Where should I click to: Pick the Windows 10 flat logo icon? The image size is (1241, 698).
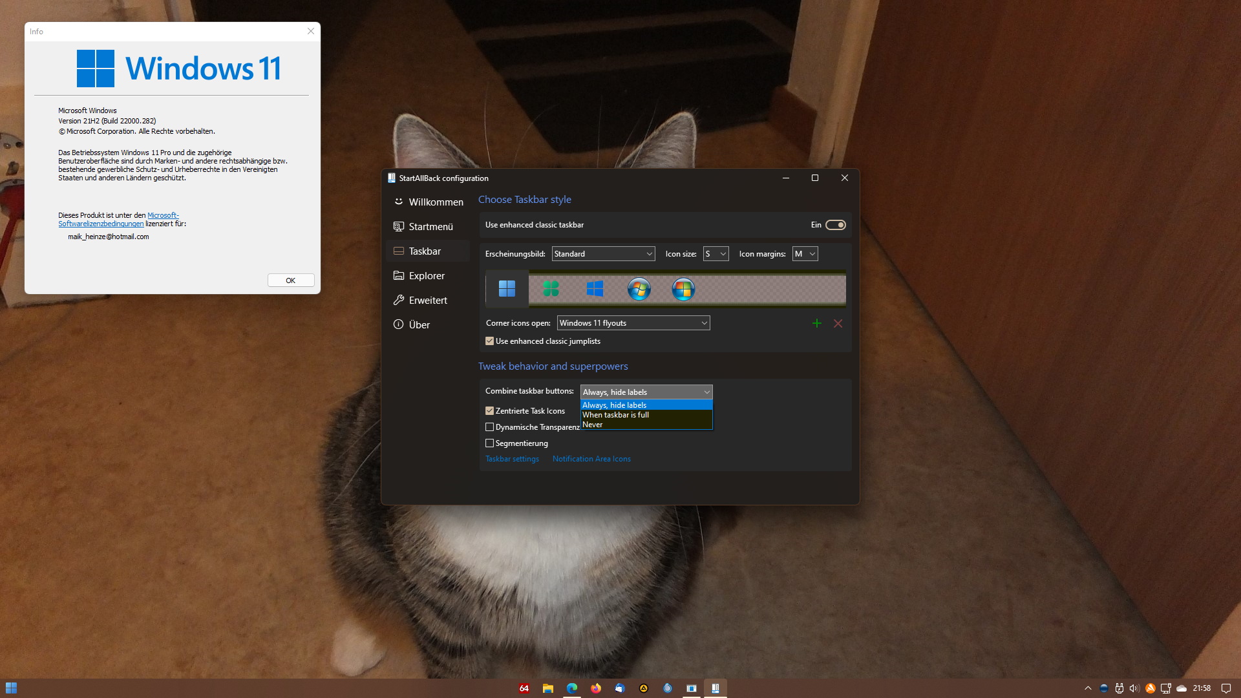pos(595,289)
